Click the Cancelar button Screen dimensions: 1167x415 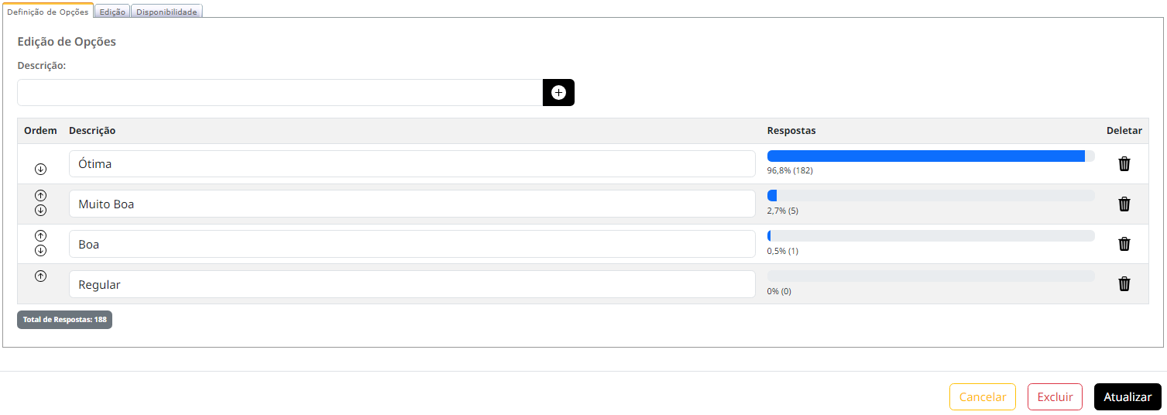(983, 396)
